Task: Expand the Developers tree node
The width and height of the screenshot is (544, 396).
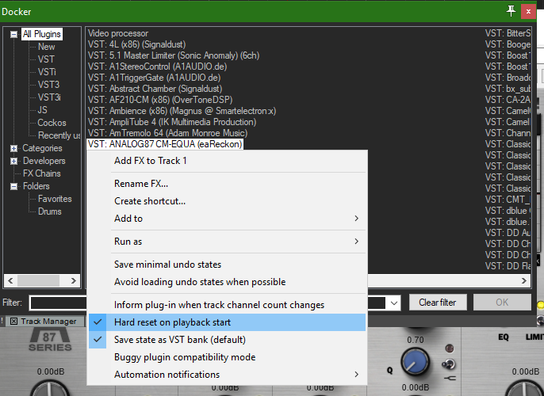Action: (14, 161)
